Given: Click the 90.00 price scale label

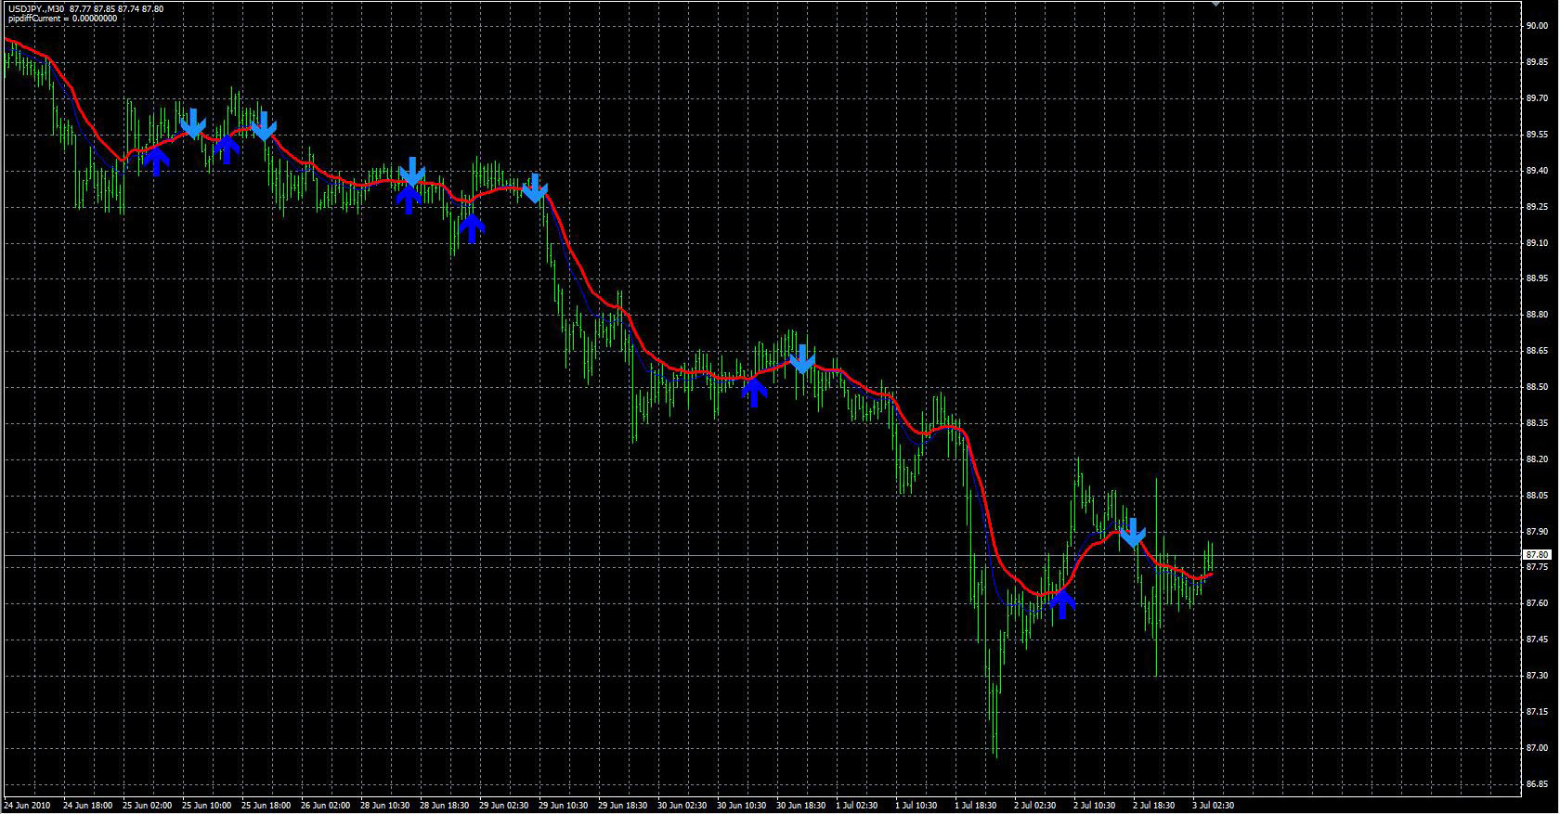Looking at the screenshot, I should tap(1537, 26).
